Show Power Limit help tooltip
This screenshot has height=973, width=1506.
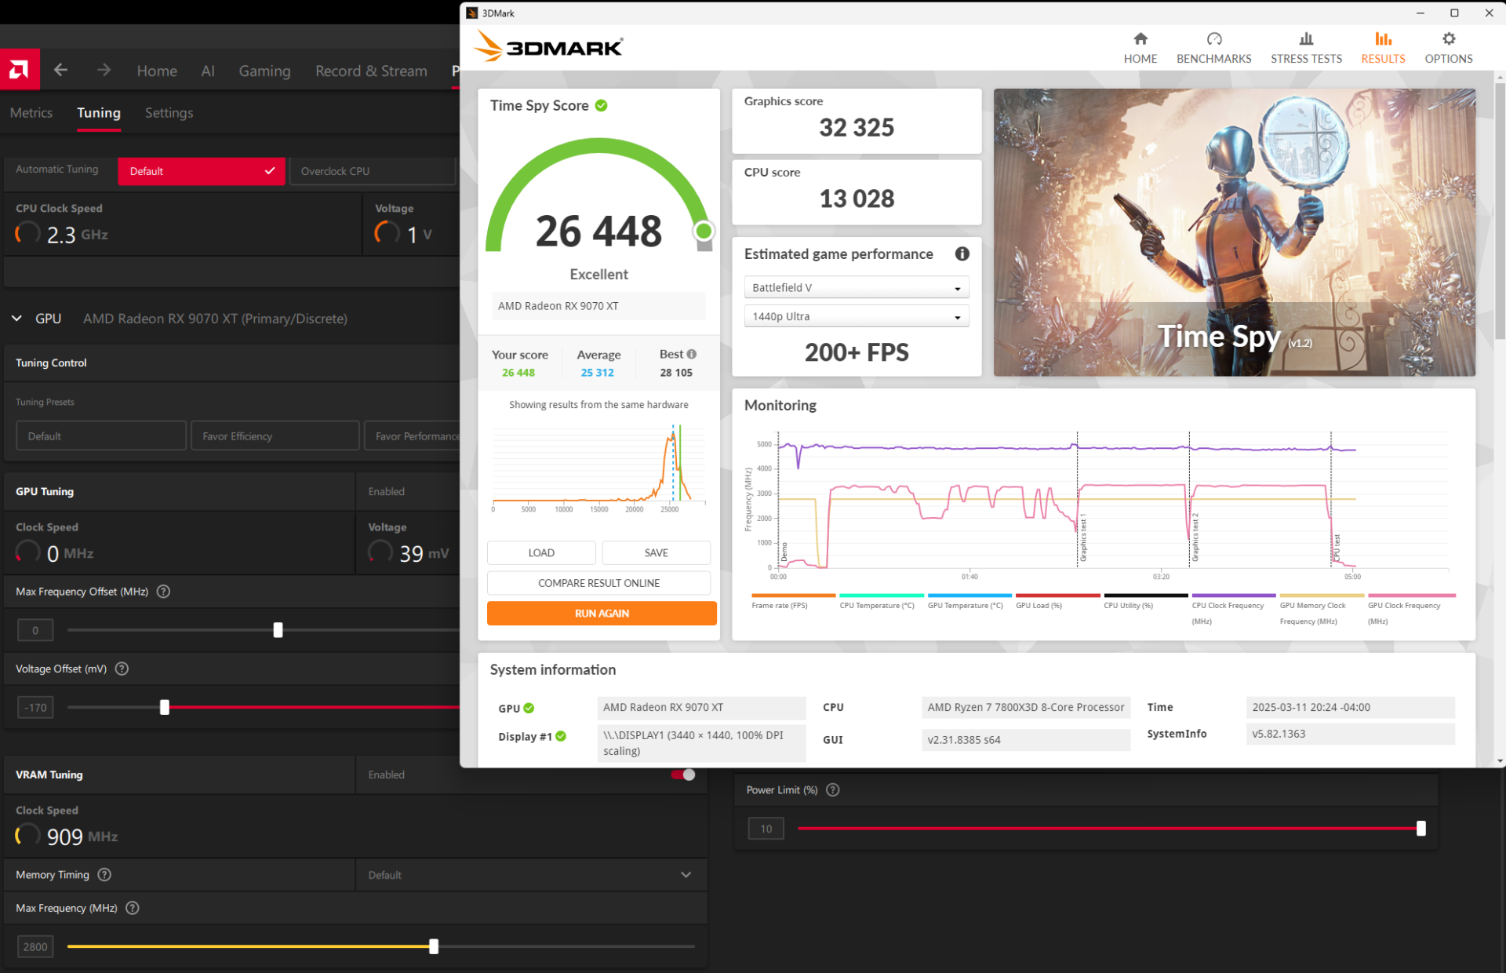pos(833,790)
